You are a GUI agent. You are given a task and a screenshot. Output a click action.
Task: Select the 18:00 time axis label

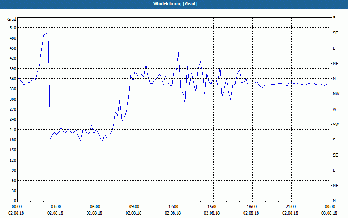[251, 207]
